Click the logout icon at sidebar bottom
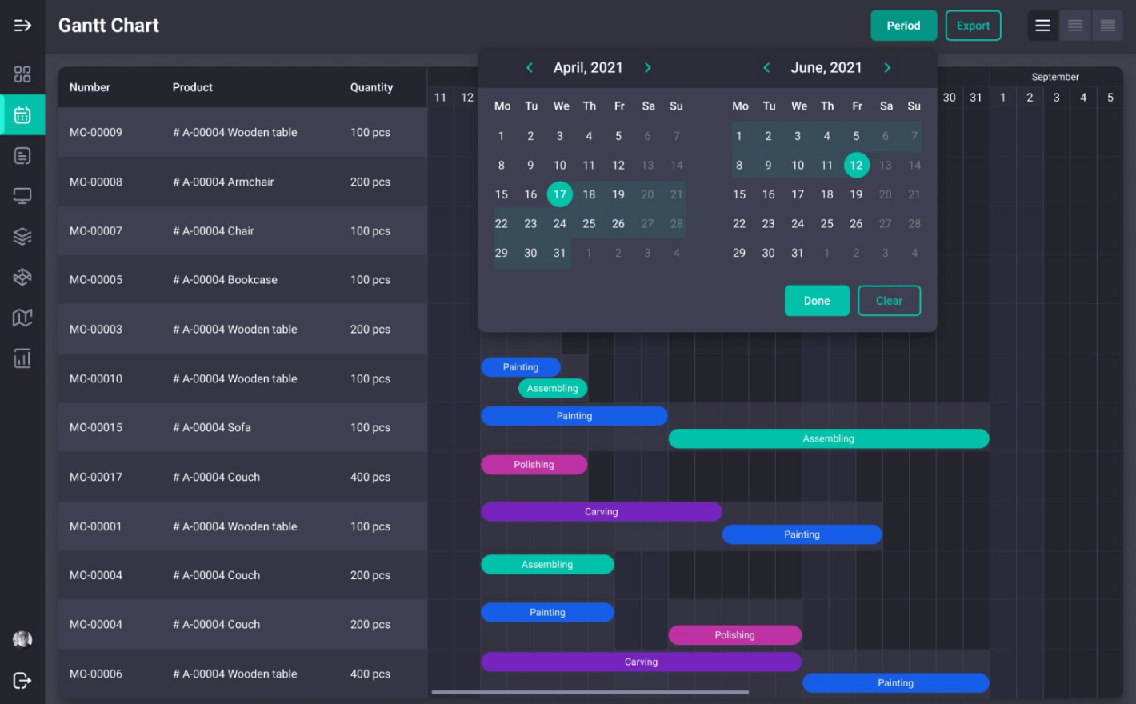Screen dimensions: 1136x704 22,681
